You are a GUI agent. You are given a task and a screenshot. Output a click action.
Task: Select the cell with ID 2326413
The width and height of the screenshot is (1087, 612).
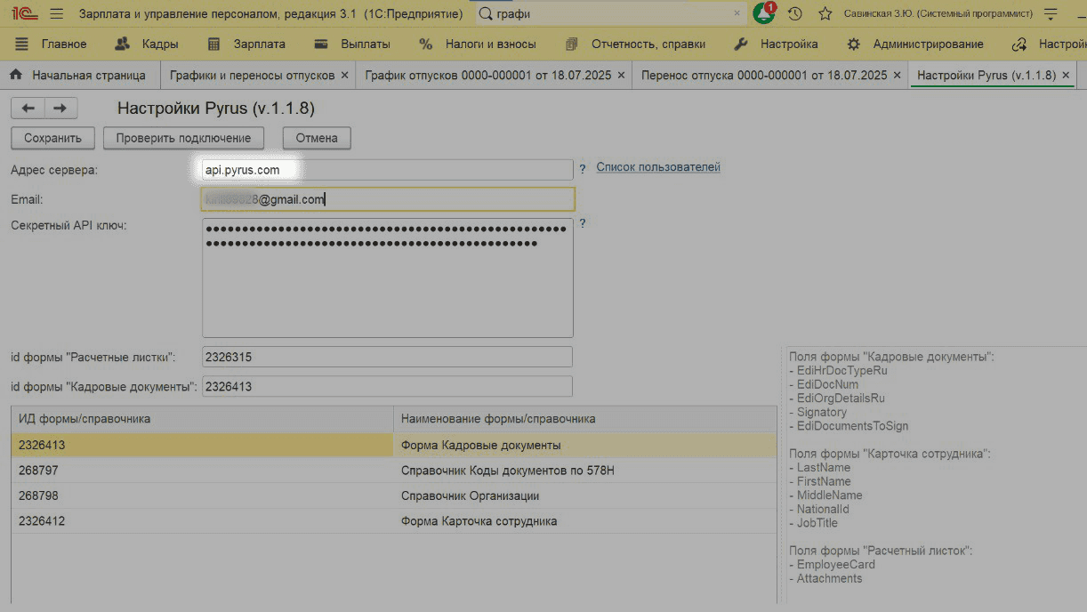(202, 445)
